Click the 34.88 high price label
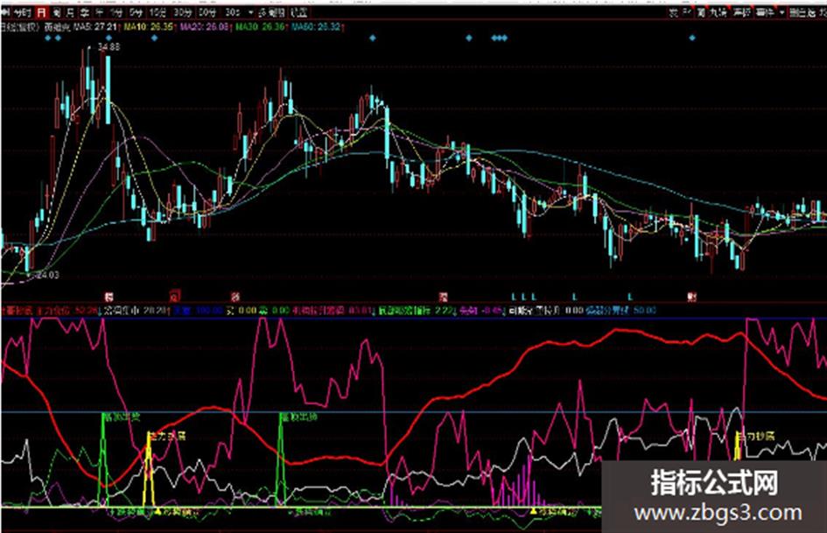The image size is (827, 533). point(109,47)
